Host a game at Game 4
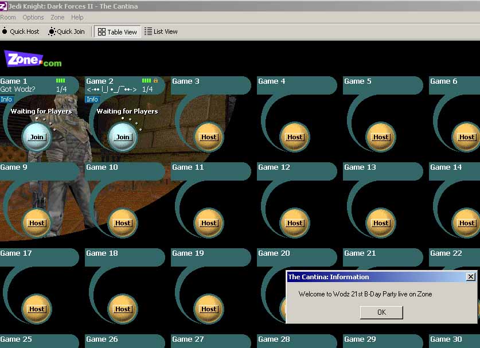Viewport: 480px width, 348px height. 295,137
